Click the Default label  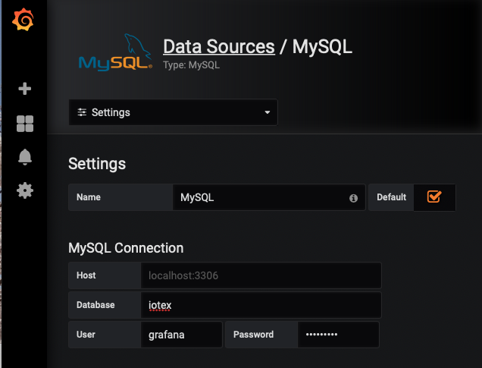pos(391,197)
